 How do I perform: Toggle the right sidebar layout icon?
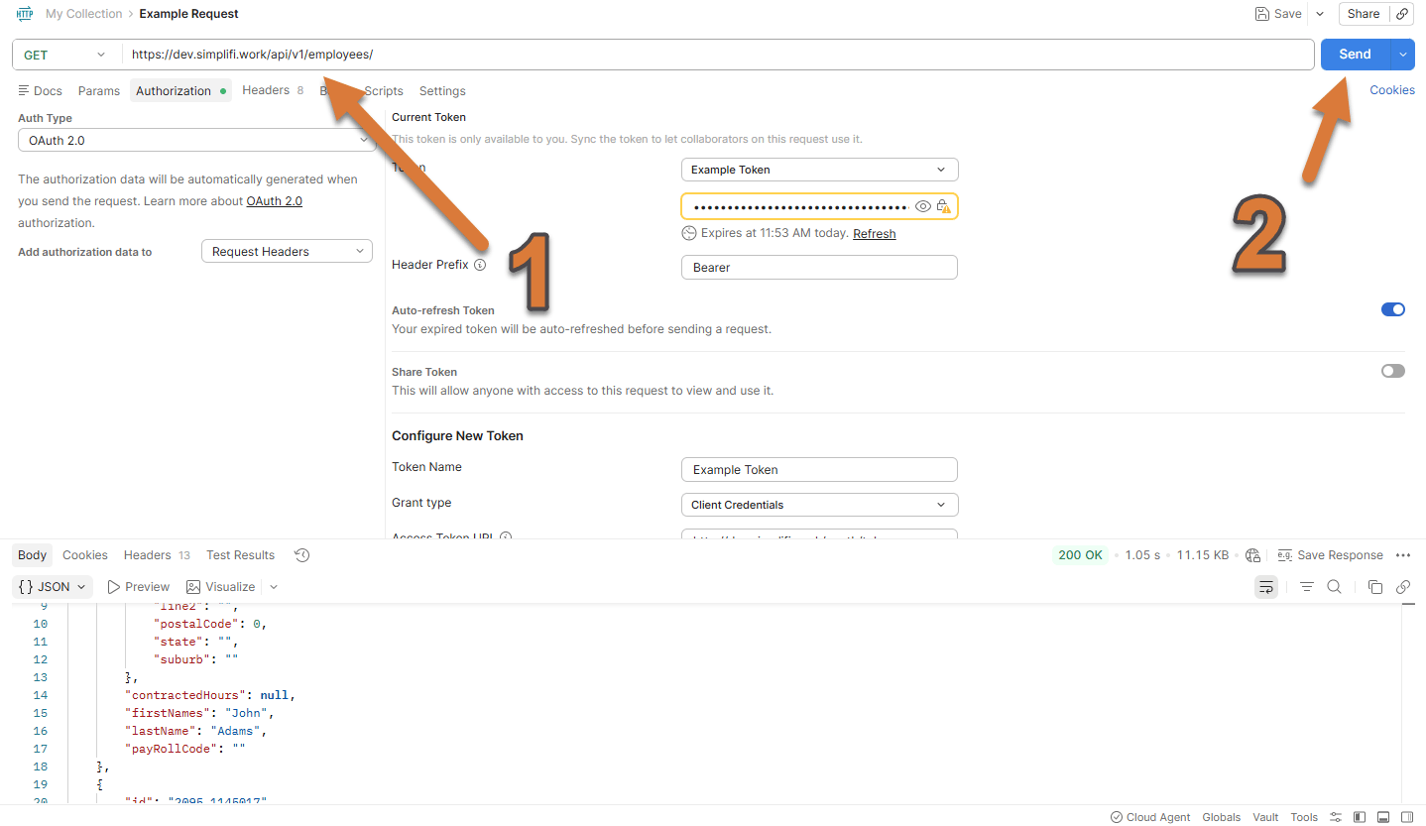(1407, 817)
